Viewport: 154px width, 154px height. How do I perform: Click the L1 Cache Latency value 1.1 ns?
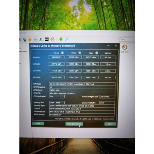click(x=108, y=64)
